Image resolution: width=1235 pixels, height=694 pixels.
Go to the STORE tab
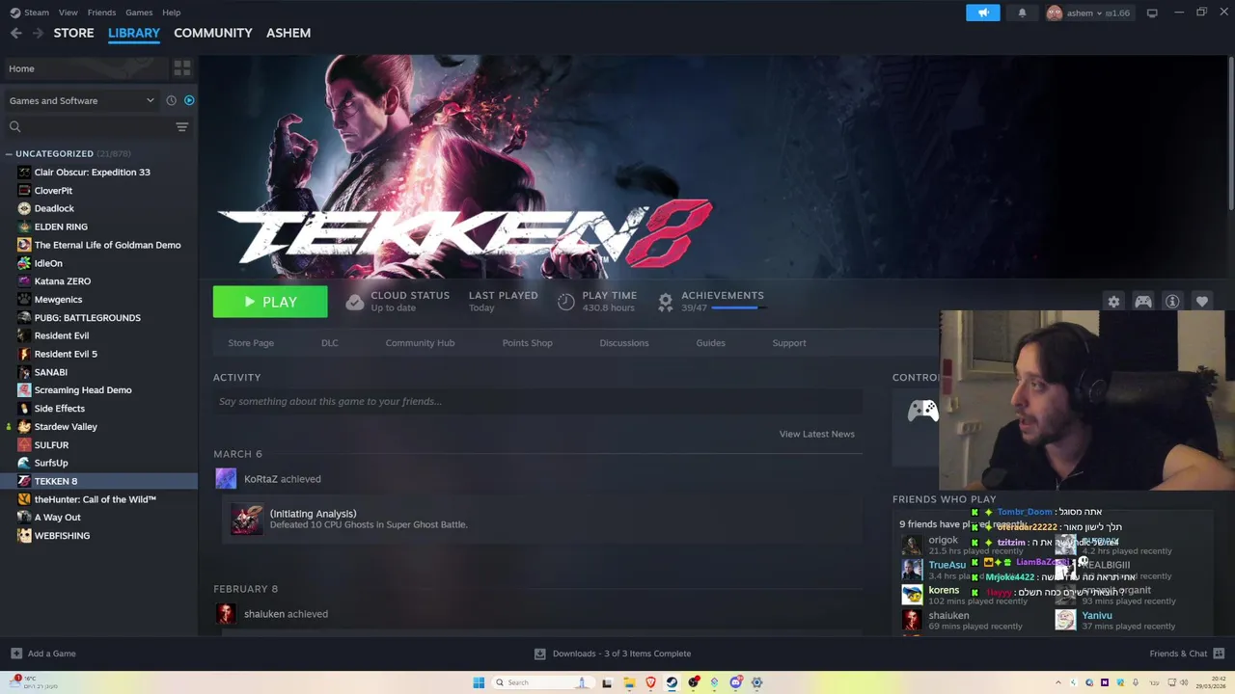click(x=73, y=33)
